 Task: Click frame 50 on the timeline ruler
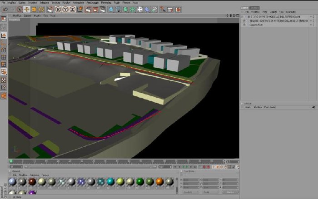coord(129,161)
